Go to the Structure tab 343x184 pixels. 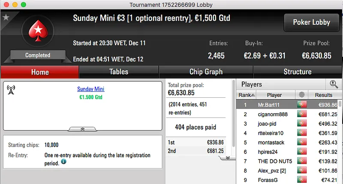coord(298,72)
